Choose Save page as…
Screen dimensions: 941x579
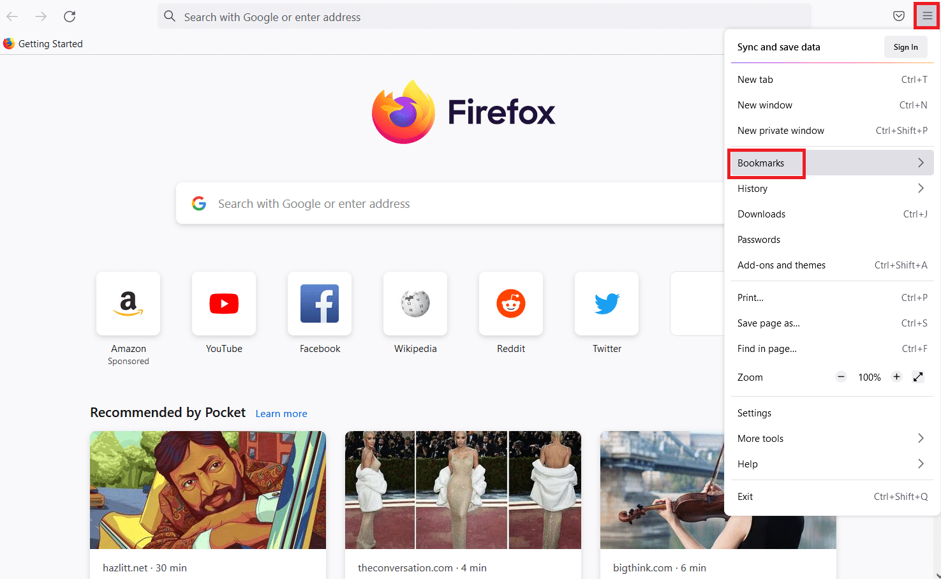tap(832, 323)
